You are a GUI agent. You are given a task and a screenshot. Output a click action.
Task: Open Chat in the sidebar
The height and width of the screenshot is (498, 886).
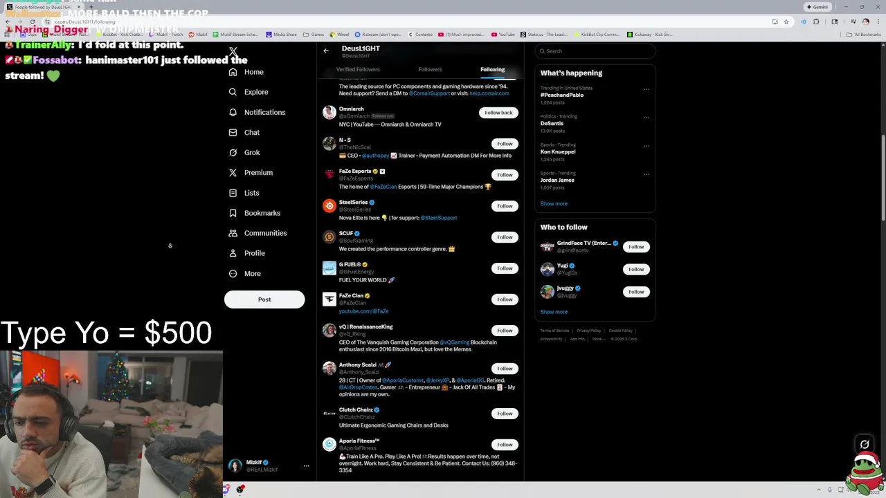tap(244, 132)
